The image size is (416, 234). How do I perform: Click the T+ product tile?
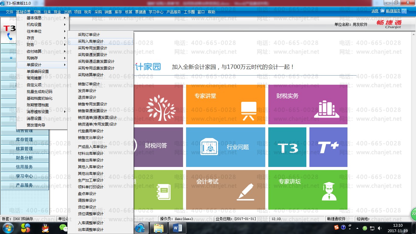coord(328,147)
